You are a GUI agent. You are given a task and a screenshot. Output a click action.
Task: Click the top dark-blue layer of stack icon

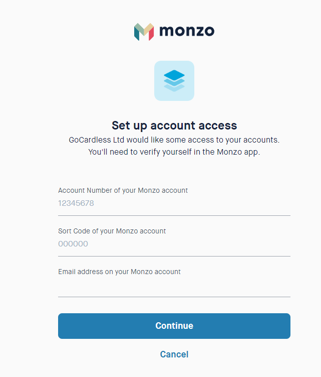coord(174,74)
